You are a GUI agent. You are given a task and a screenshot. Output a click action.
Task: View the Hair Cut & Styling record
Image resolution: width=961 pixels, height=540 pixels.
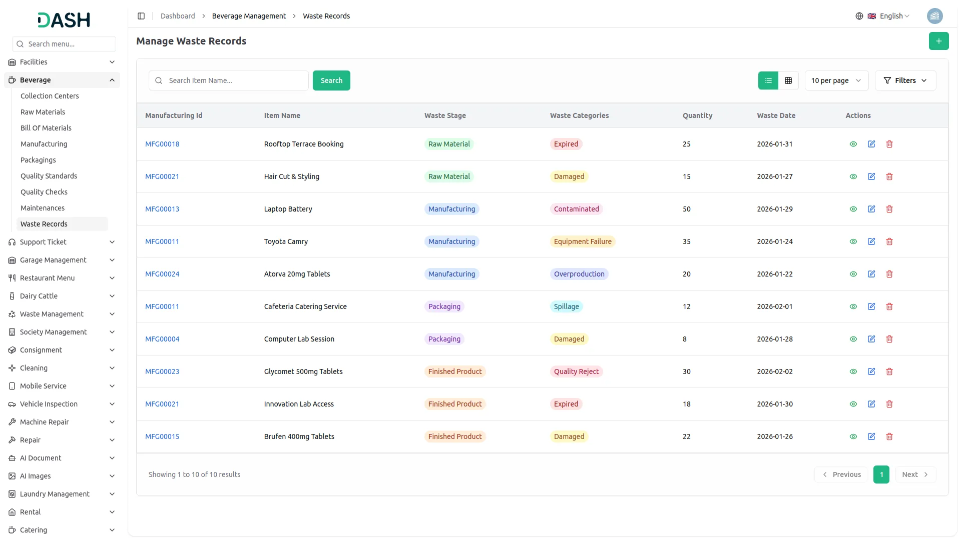pyautogui.click(x=853, y=176)
